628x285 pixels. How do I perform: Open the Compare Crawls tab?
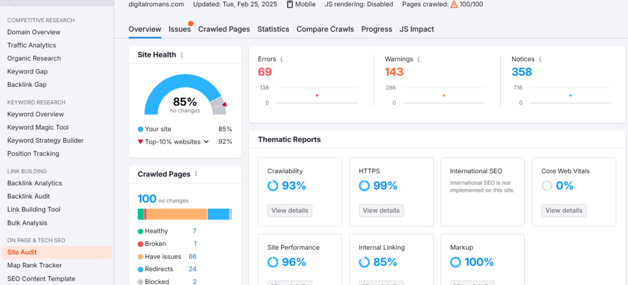coord(325,29)
